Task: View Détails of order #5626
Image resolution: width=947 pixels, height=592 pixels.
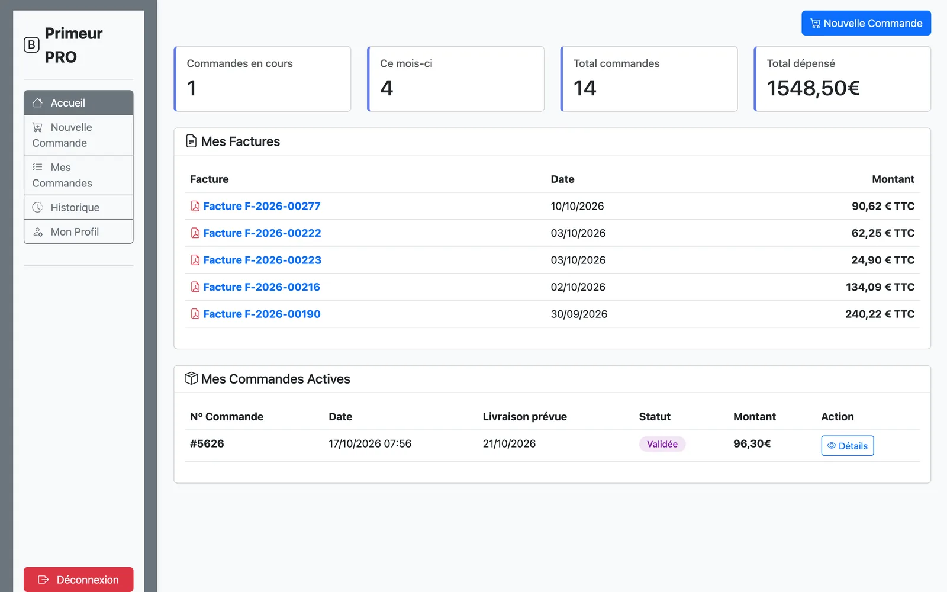Action: pos(847,446)
